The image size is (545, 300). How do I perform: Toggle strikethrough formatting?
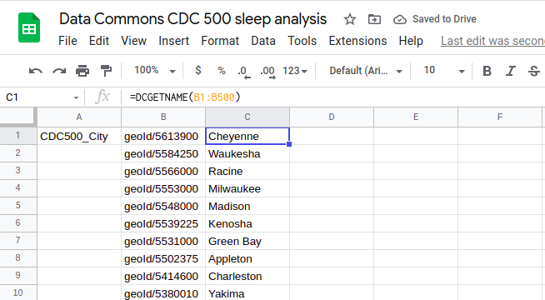tap(534, 71)
